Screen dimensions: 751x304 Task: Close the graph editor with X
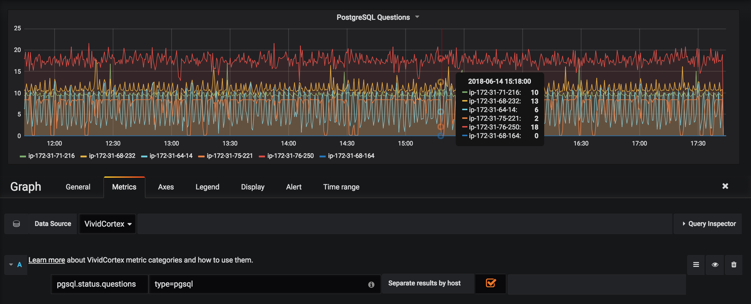coord(725,186)
